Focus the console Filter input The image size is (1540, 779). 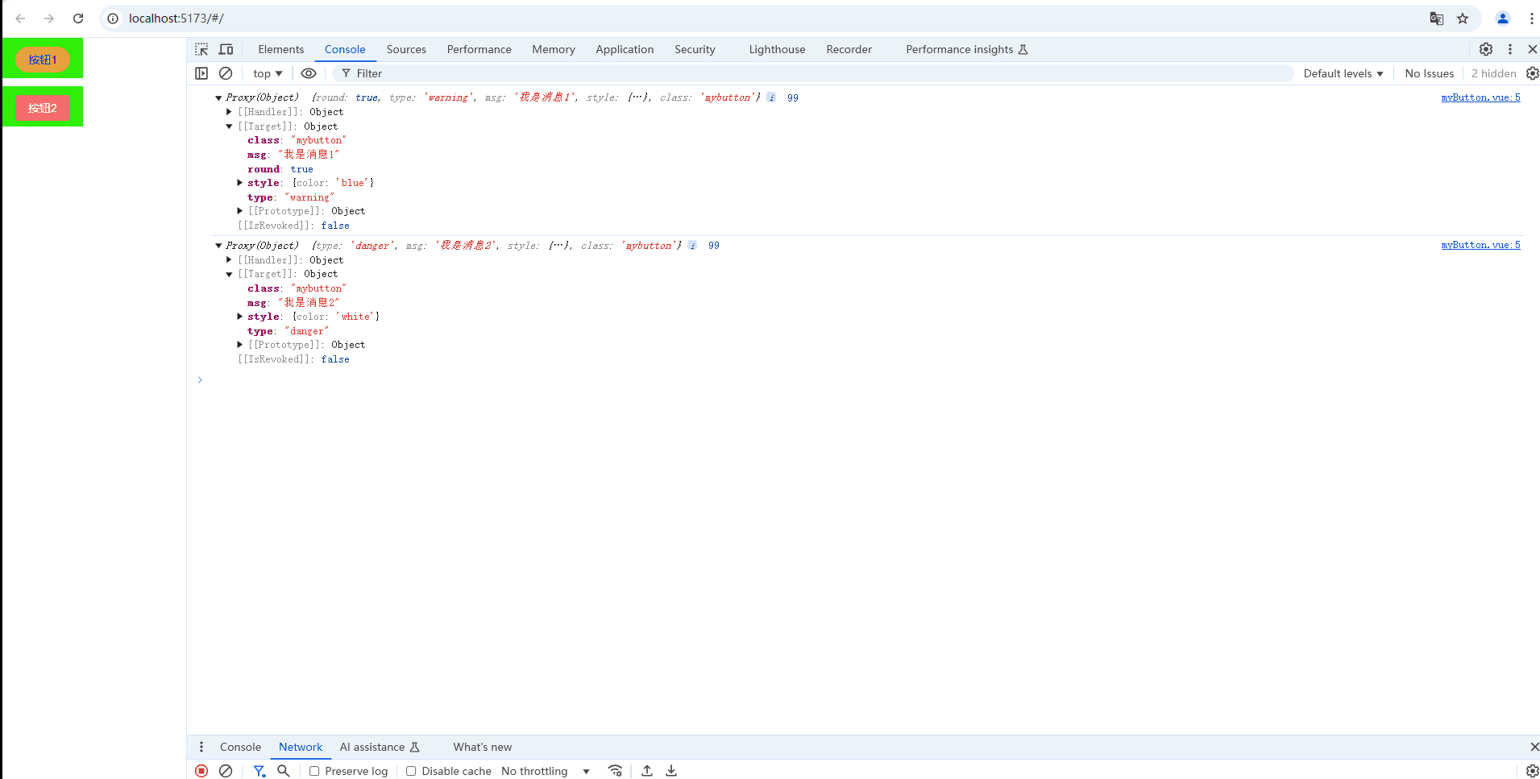point(814,73)
